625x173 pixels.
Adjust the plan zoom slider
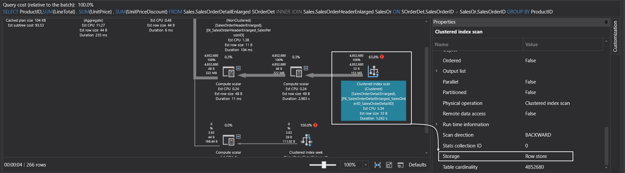324,165
